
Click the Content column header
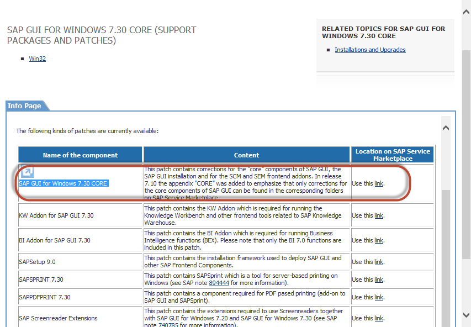point(246,155)
